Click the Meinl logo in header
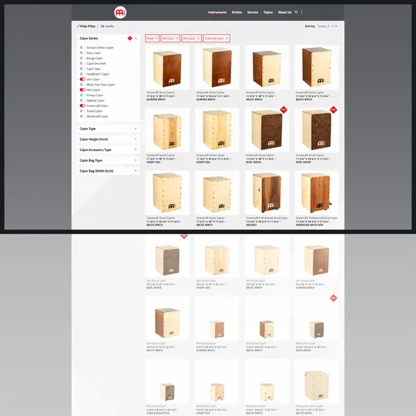The image size is (416, 416). 120,12
